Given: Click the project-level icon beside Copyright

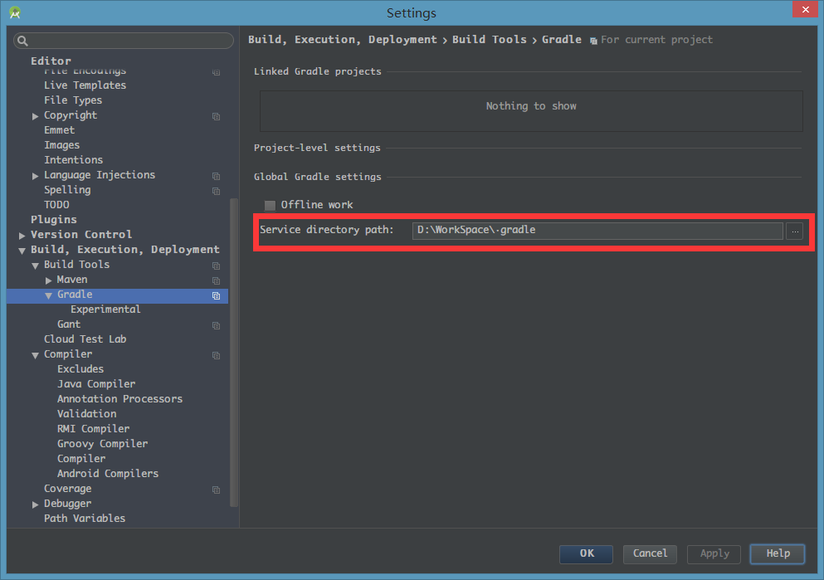Looking at the screenshot, I should point(216,116).
